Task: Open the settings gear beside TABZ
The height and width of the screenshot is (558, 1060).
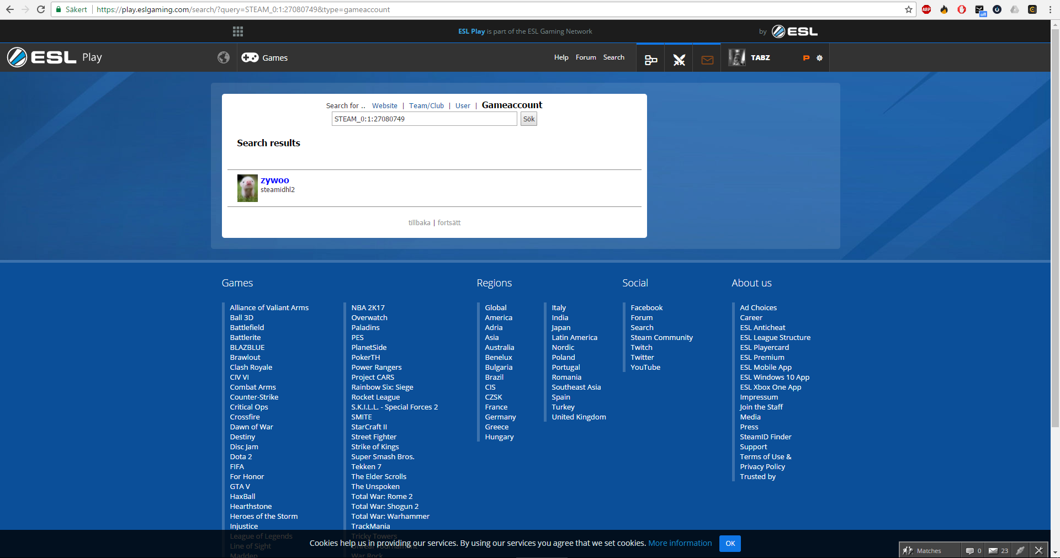Action: (x=820, y=57)
